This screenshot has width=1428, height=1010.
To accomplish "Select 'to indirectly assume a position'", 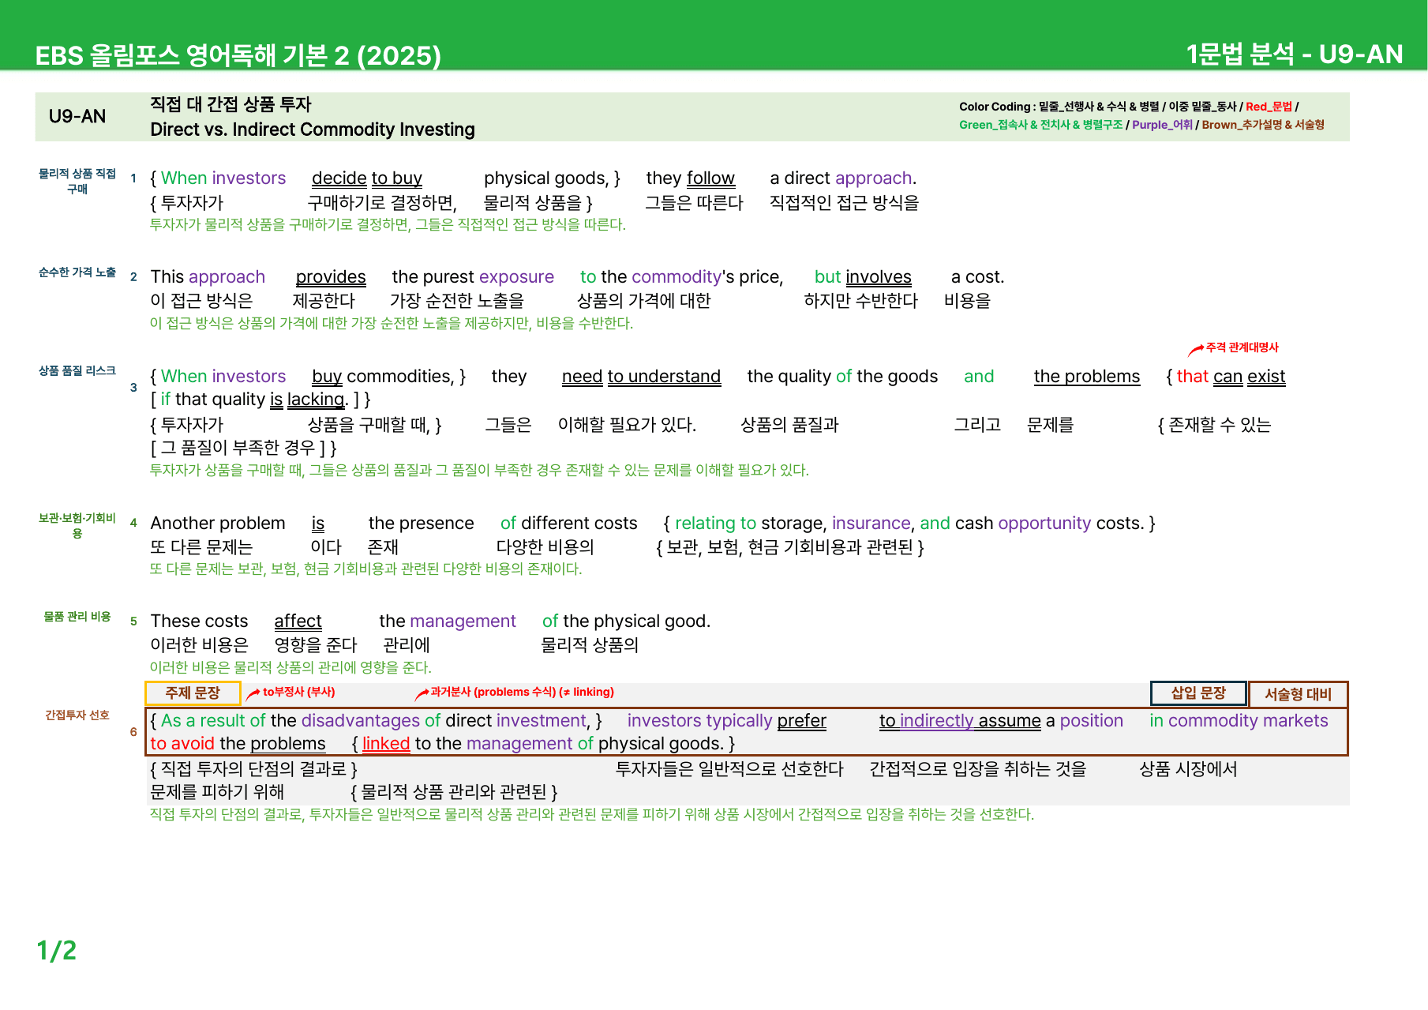I will (1001, 721).
